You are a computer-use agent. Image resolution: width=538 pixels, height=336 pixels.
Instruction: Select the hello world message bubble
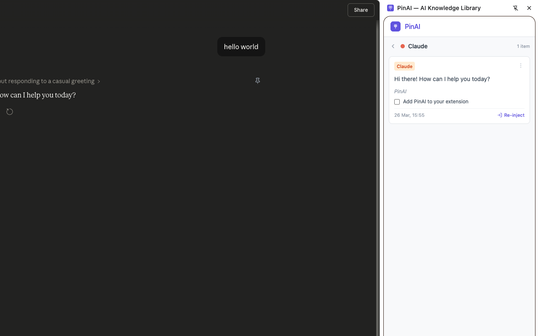click(x=241, y=47)
